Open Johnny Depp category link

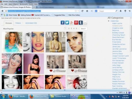(117, 54)
